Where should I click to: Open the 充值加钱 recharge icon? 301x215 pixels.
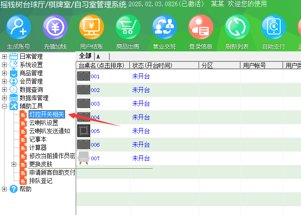(55, 27)
